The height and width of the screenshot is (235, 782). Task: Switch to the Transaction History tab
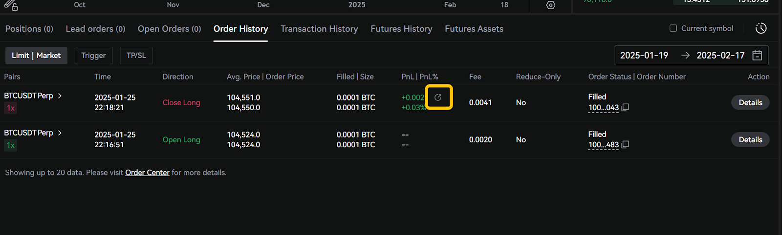(x=319, y=29)
